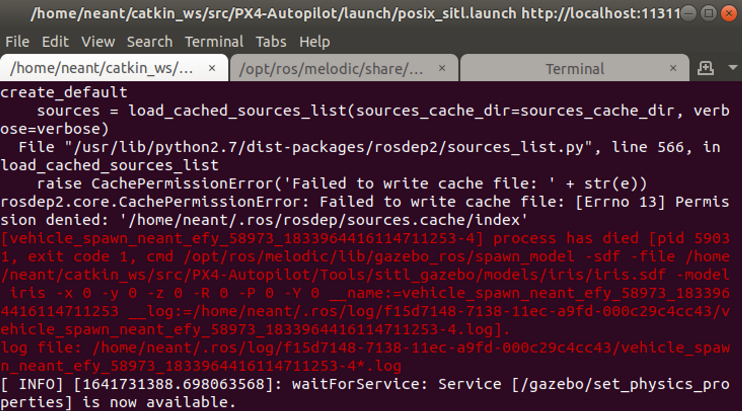
Task: Open the tab list chooser arrow
Action: (733, 68)
